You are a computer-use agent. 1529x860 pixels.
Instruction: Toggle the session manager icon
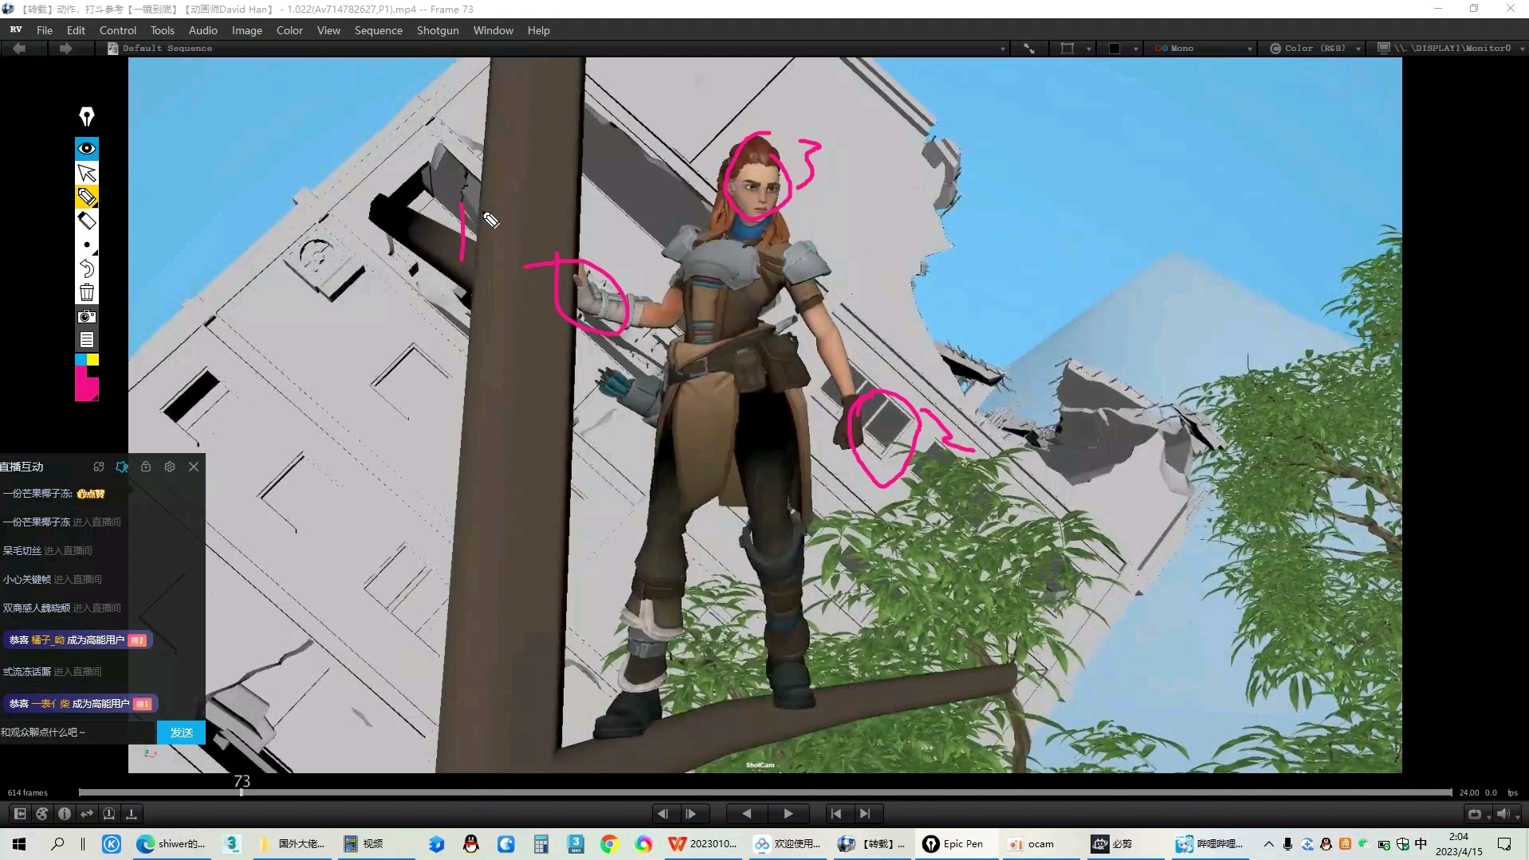20,814
